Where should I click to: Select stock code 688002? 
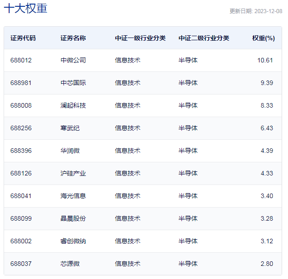click(x=21, y=241)
